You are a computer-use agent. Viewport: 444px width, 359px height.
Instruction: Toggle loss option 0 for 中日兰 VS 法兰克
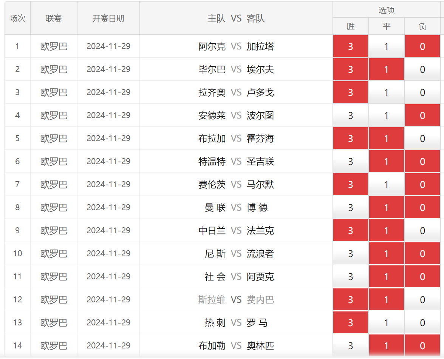tap(422, 231)
